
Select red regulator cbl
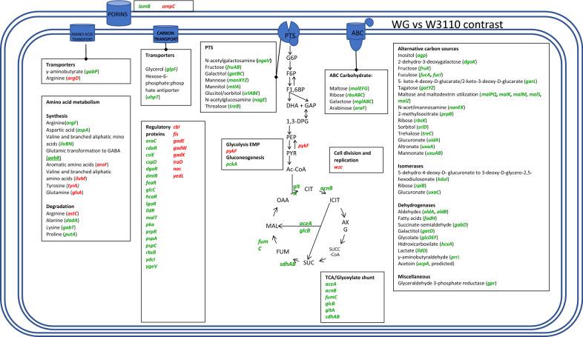[x=177, y=127]
